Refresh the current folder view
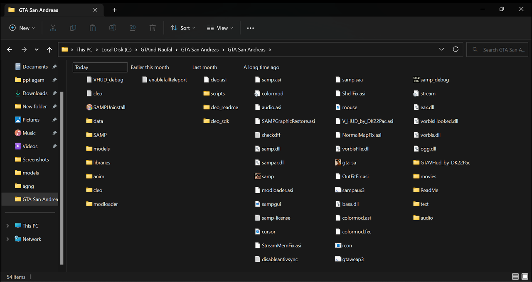Image resolution: width=532 pixels, height=282 pixels. click(456, 49)
